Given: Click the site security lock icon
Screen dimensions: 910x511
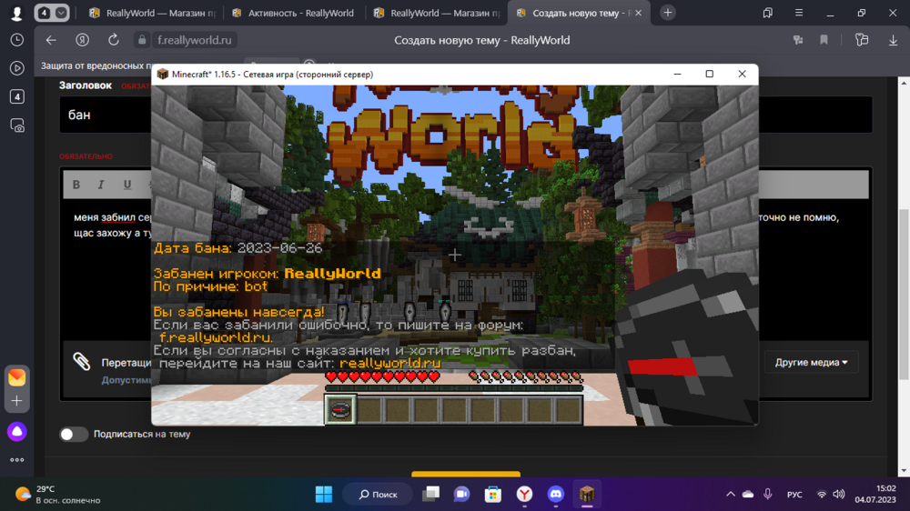Looking at the screenshot, I should (x=142, y=40).
